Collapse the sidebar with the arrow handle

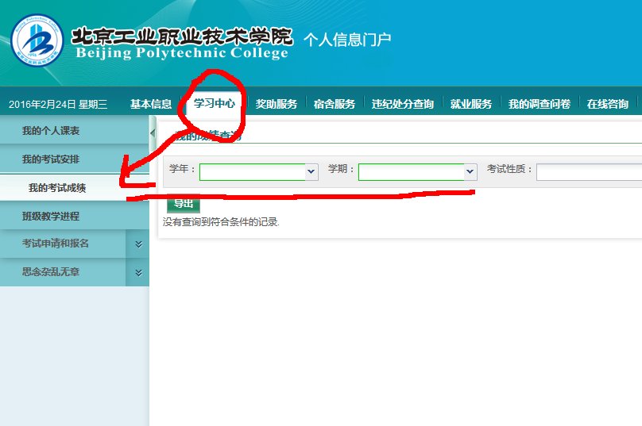point(153,133)
